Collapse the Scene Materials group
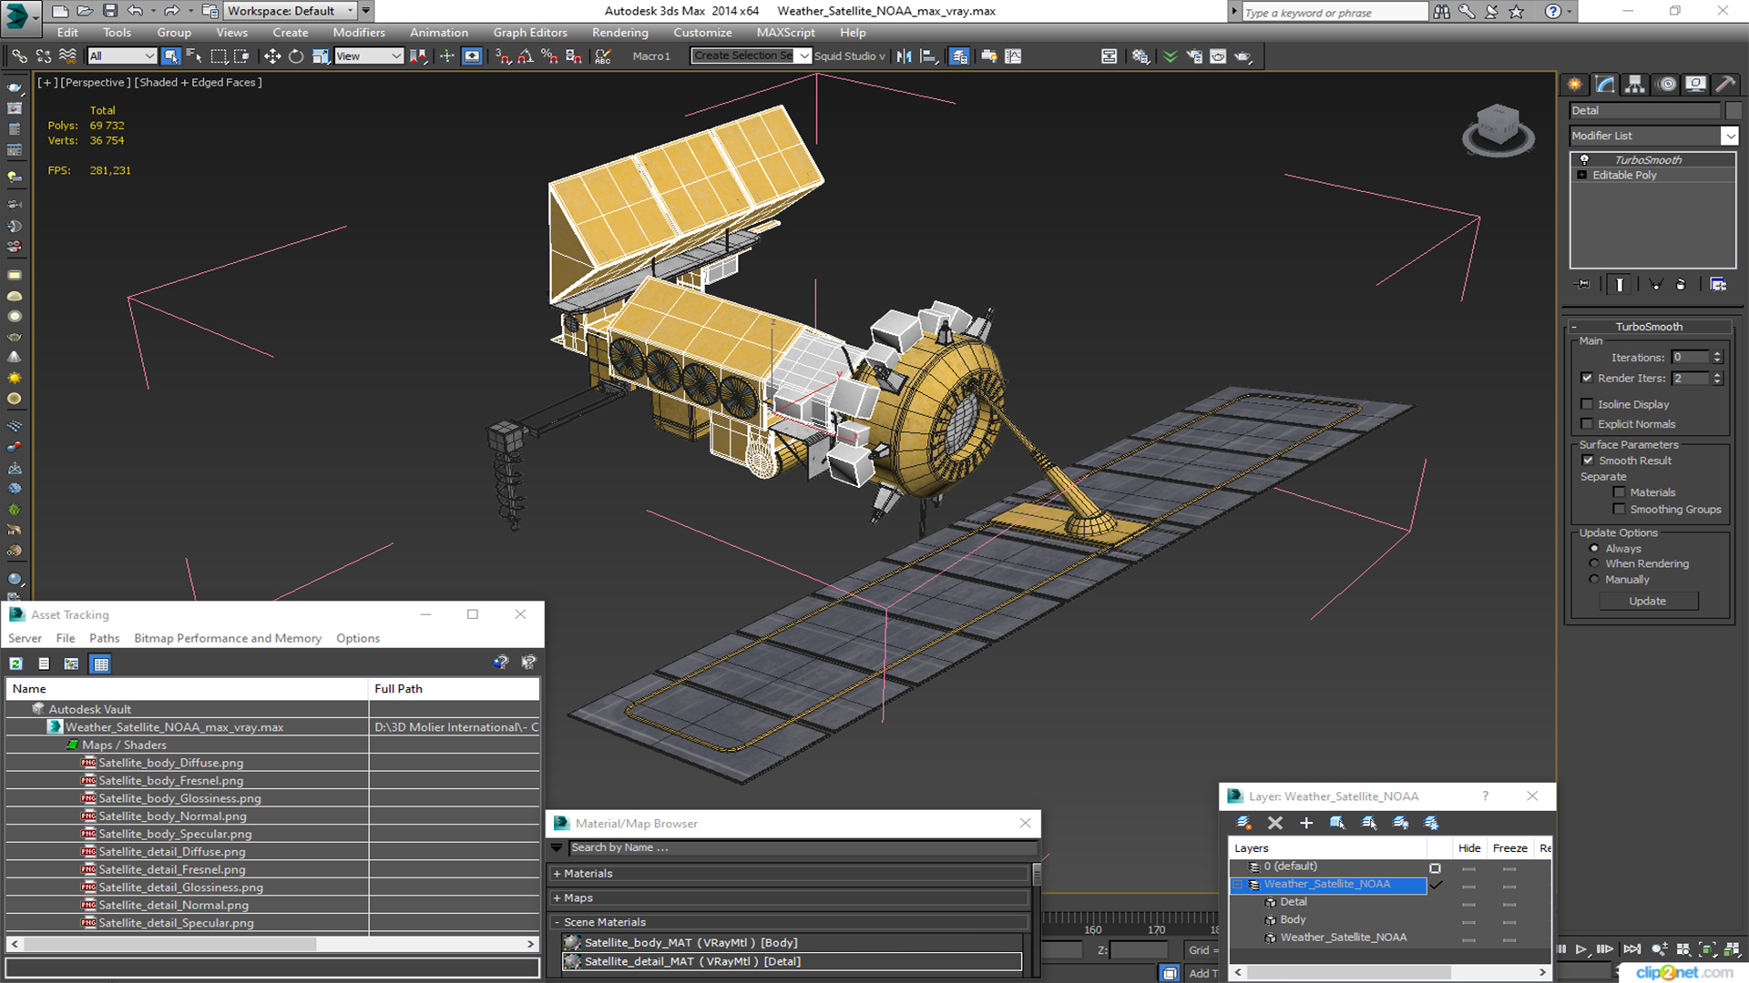 click(x=557, y=922)
